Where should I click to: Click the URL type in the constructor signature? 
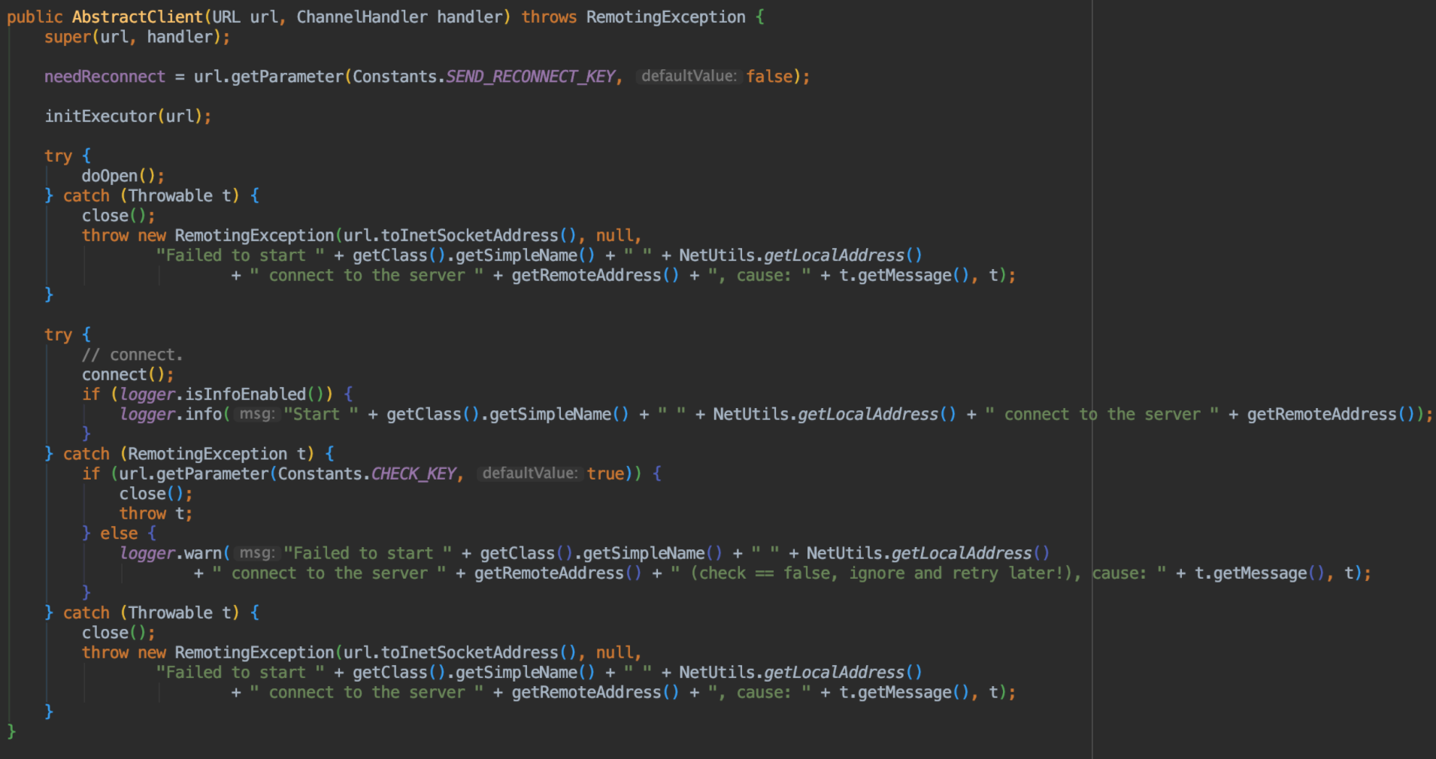click(x=226, y=17)
